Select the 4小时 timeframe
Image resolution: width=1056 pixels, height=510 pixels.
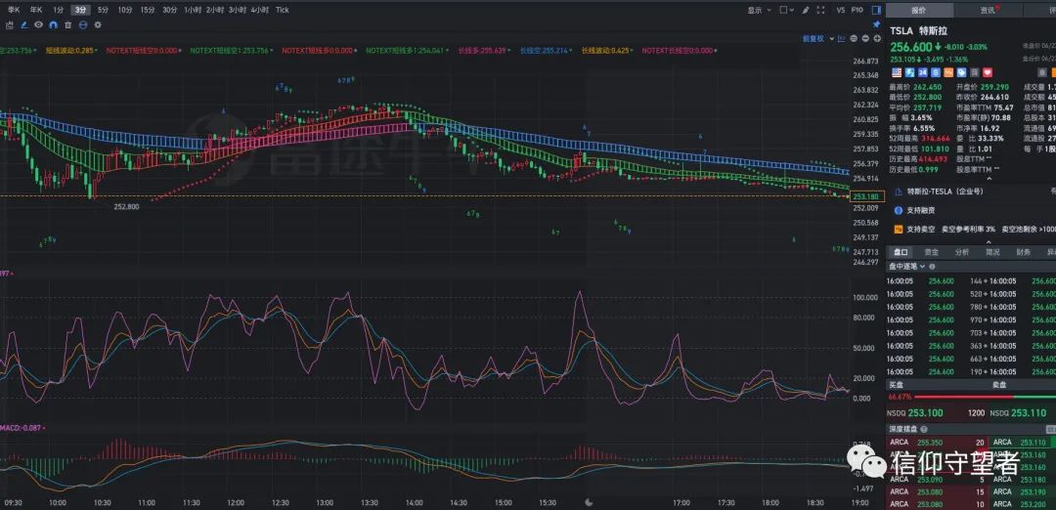tap(259, 10)
